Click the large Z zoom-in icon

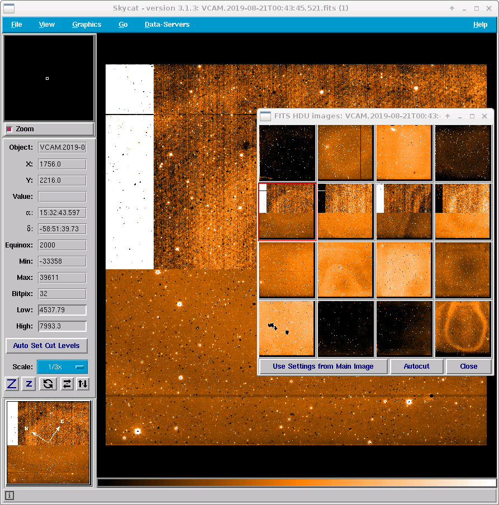coord(12,384)
